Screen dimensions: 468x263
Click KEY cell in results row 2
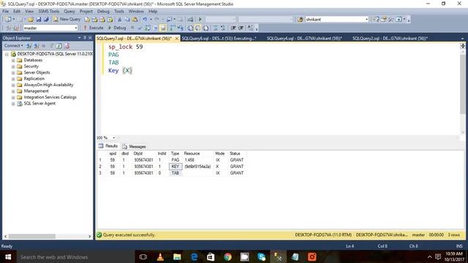point(175,167)
